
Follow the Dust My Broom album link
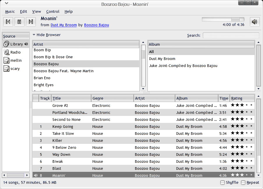(x=63, y=25)
